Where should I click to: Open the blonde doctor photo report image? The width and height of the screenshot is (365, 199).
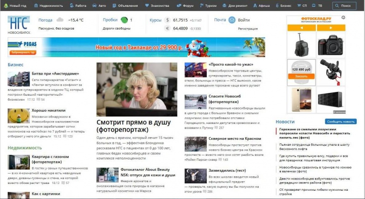click(137, 89)
